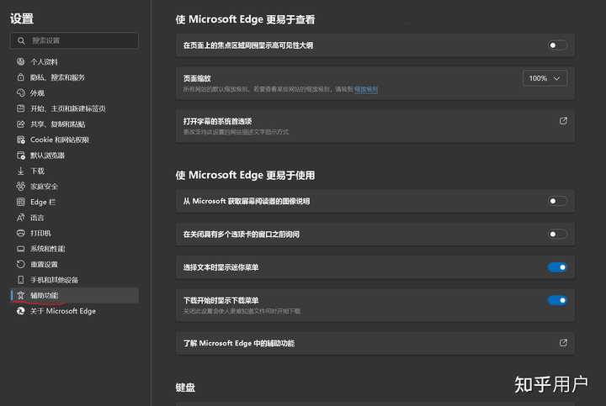Click external-link icon for 打开字幕的系统首选项
Image resolution: width=606 pixels, height=406 pixels.
point(563,121)
